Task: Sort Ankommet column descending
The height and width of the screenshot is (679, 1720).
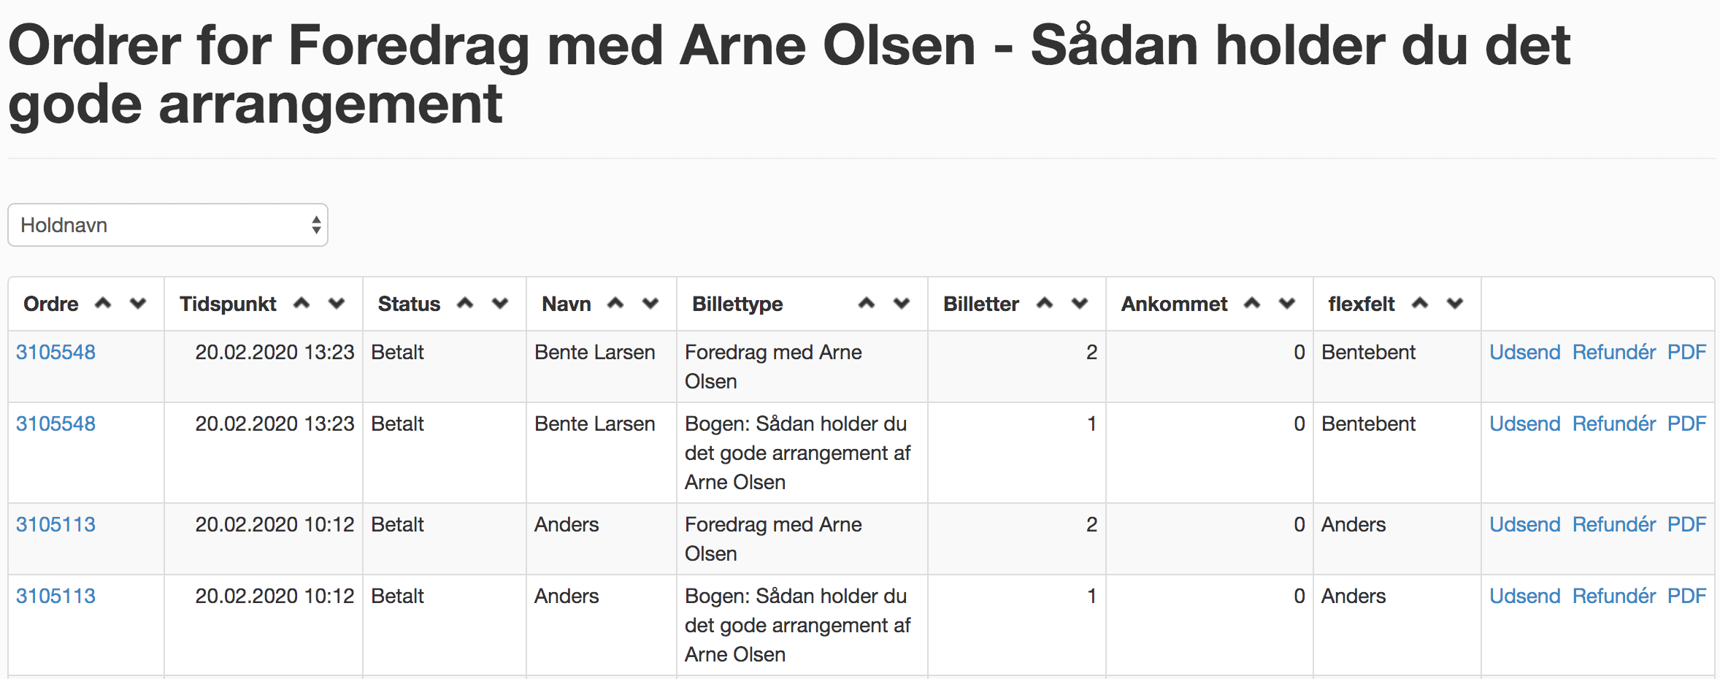Action: pos(1287,303)
